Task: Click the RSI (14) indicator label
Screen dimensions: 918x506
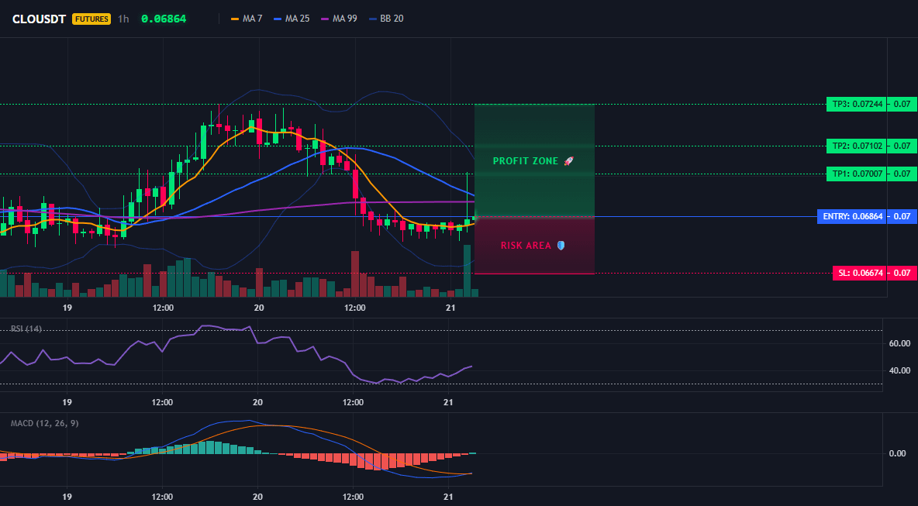Action: pos(26,329)
